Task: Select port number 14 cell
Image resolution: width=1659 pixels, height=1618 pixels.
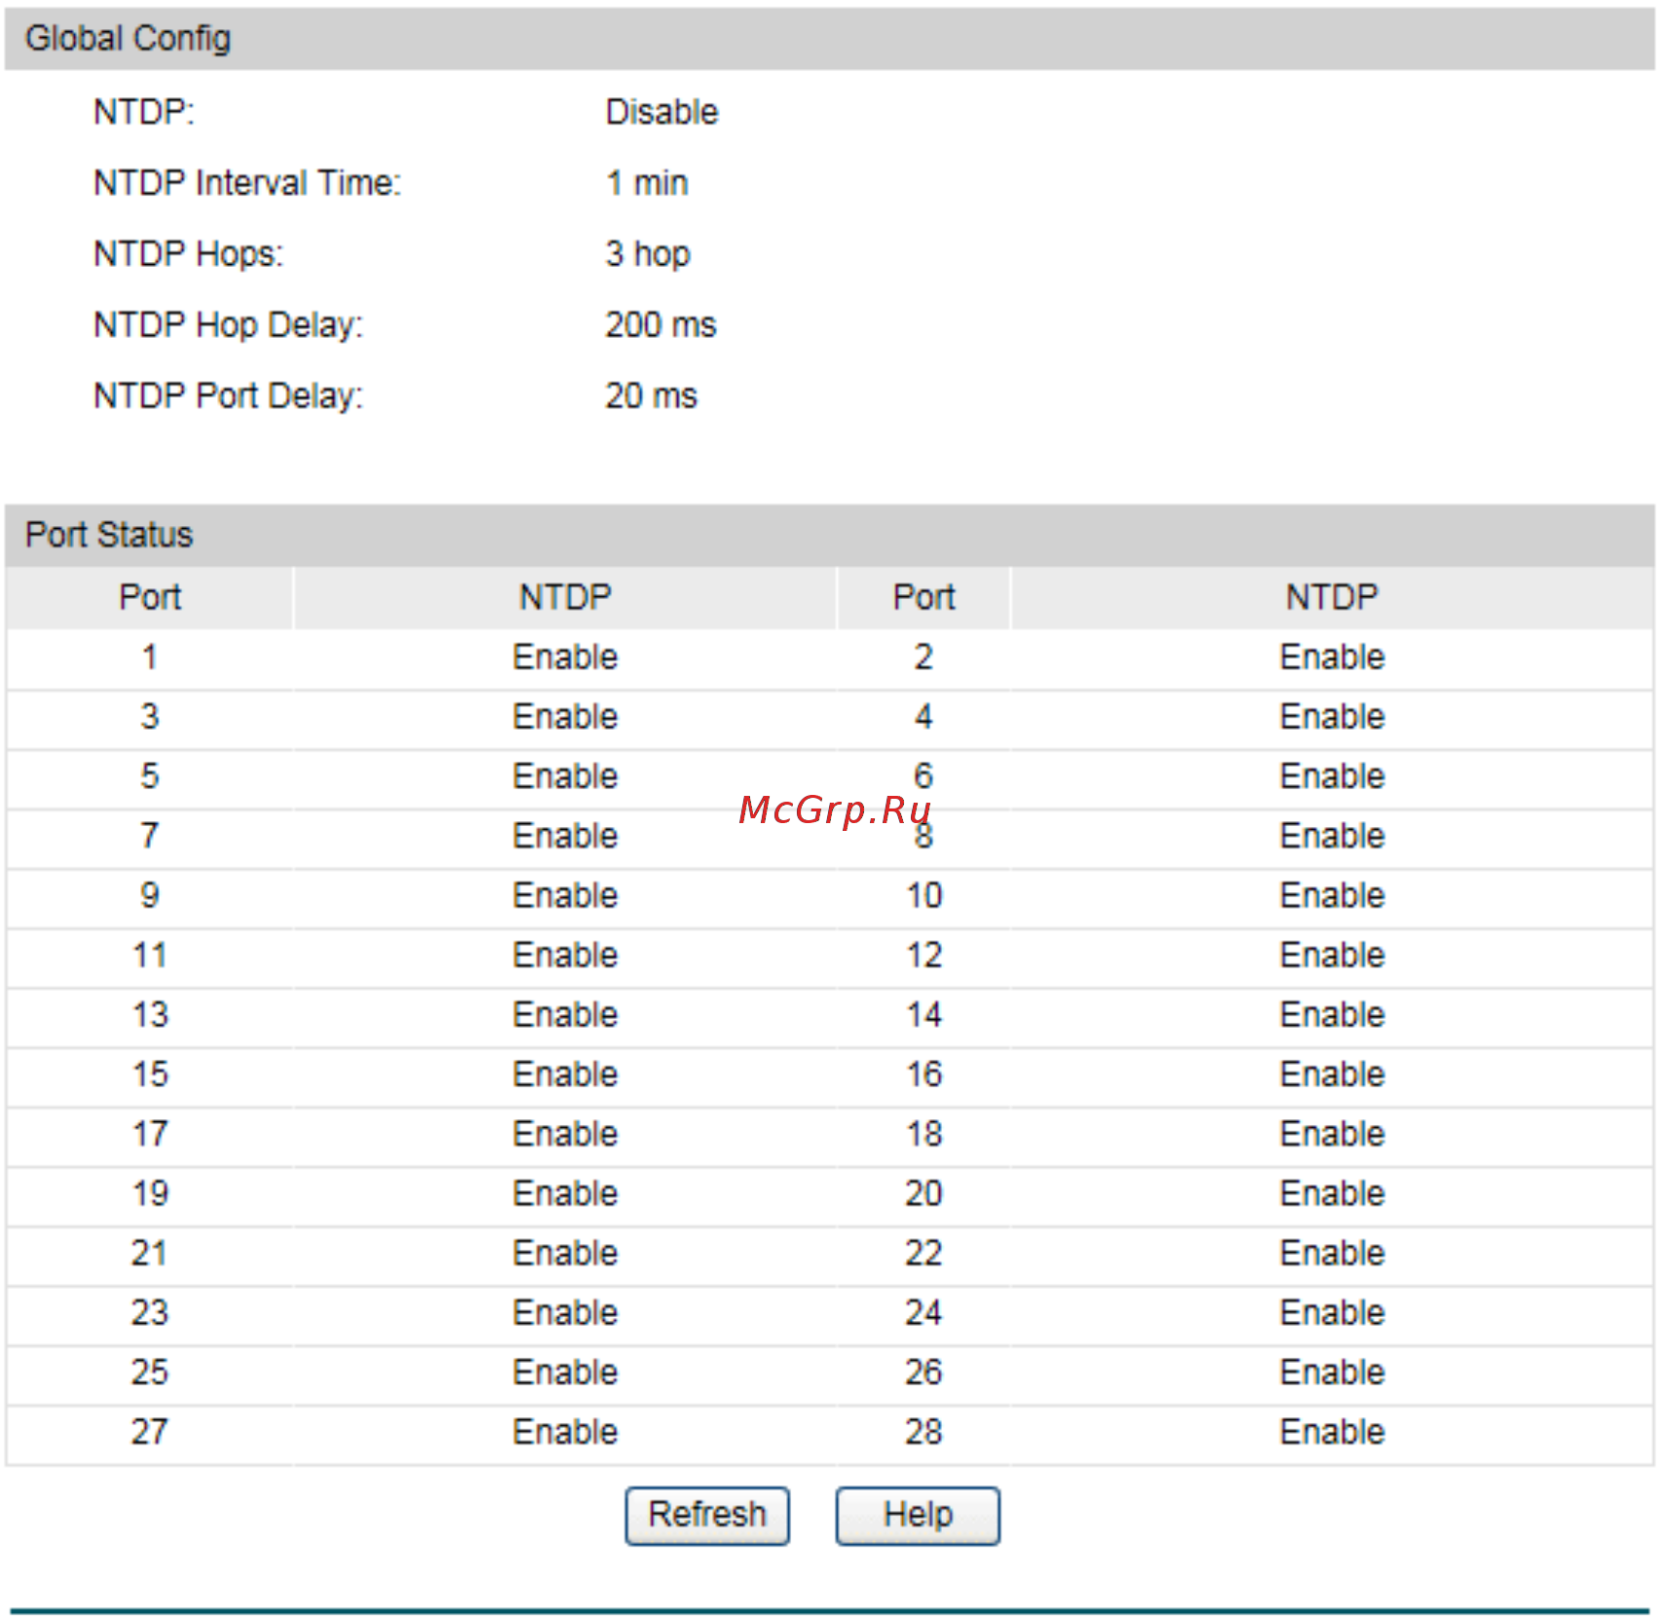Action: click(x=924, y=1015)
